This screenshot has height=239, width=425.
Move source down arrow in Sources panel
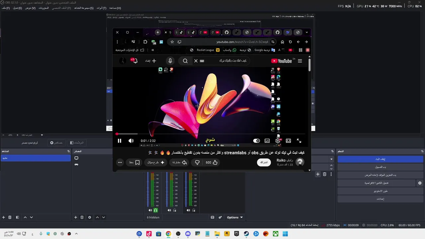(104, 217)
